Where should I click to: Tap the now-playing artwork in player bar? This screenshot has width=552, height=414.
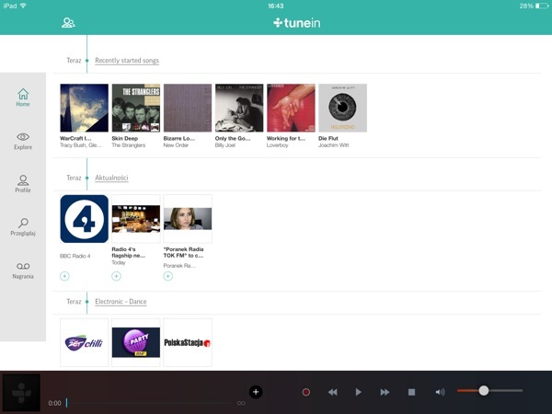click(21, 393)
